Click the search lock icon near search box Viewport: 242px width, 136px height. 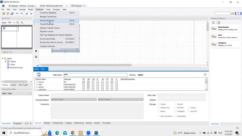(233, 14)
